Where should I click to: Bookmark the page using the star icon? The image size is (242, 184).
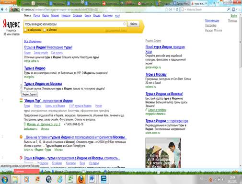coord(166,10)
